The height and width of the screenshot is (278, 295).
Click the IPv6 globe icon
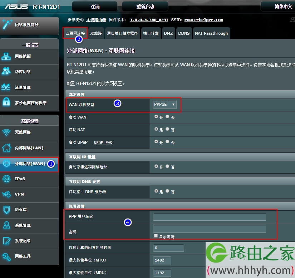[6, 179]
